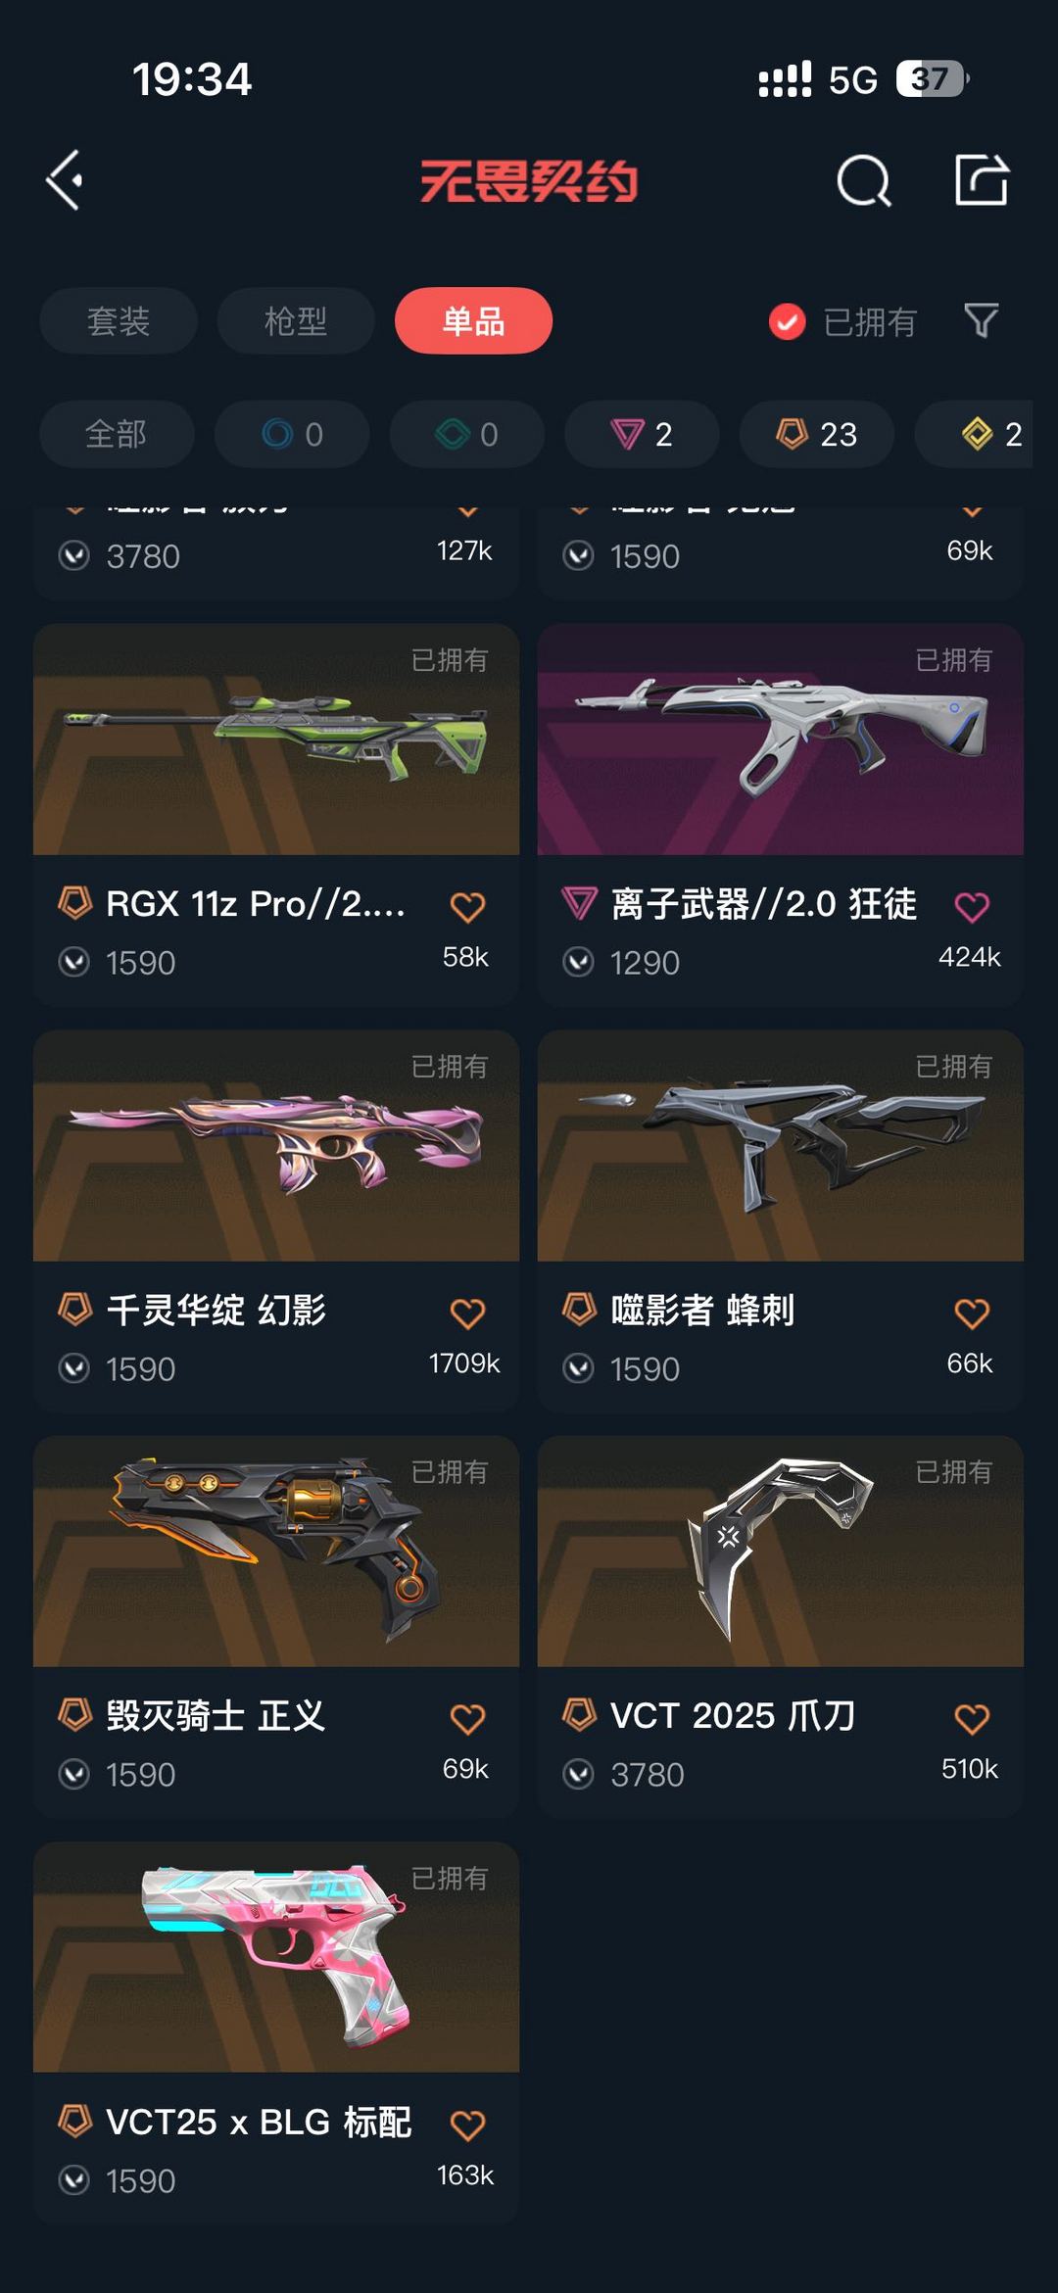Tap heart on VCT25 x BLG 标配
1058x2293 pixels.
pyautogui.click(x=467, y=2126)
